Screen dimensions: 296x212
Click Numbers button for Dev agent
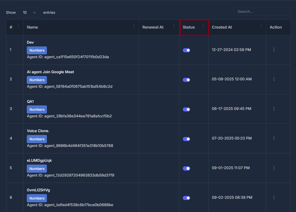click(37, 50)
